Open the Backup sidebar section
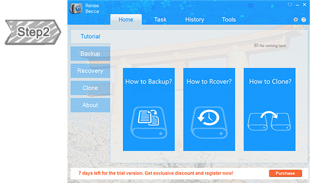 pyautogui.click(x=90, y=54)
